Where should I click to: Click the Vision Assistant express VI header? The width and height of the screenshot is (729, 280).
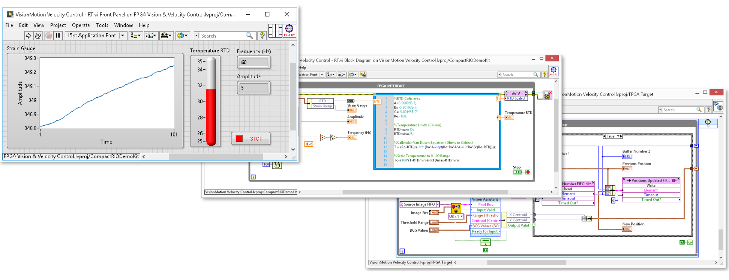(485, 200)
